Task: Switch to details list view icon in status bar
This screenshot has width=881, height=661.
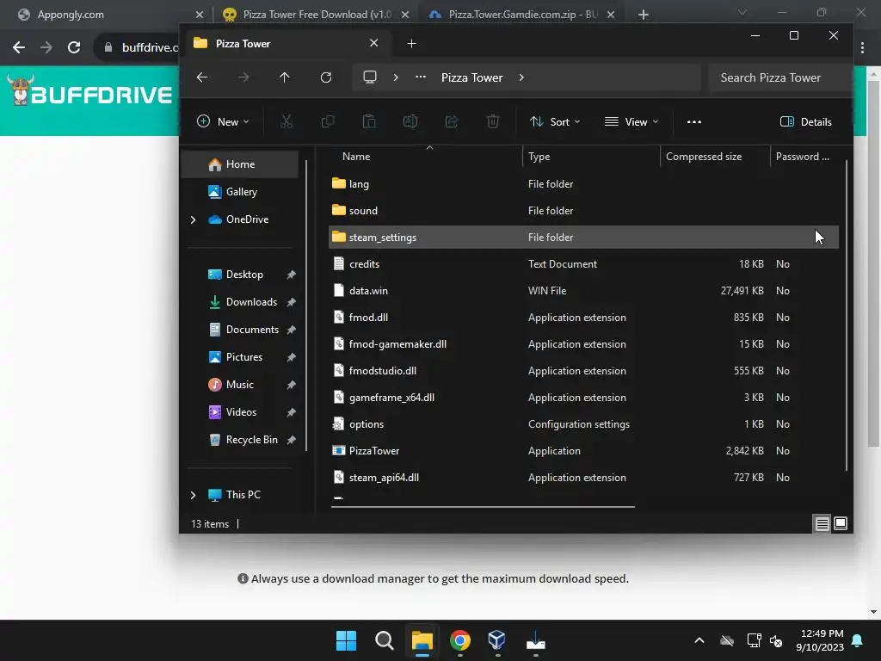Action: pyautogui.click(x=822, y=524)
